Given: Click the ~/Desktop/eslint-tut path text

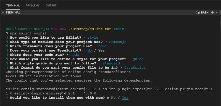Looking at the screenshot, I should [90, 29].
